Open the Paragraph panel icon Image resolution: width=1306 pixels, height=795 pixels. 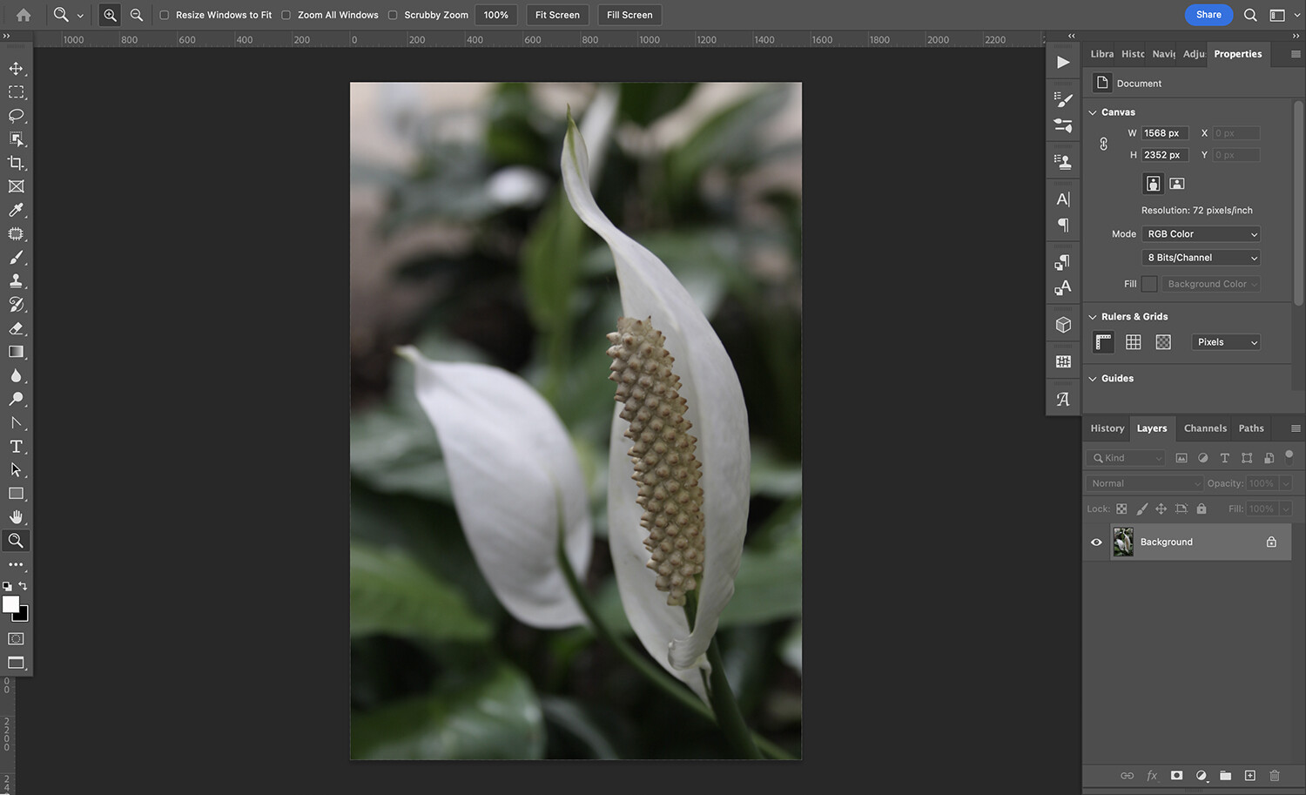1063,225
